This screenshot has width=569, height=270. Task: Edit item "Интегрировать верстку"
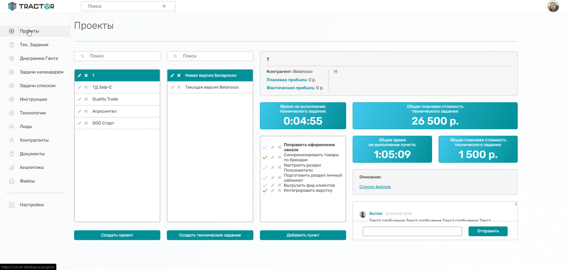click(x=273, y=191)
